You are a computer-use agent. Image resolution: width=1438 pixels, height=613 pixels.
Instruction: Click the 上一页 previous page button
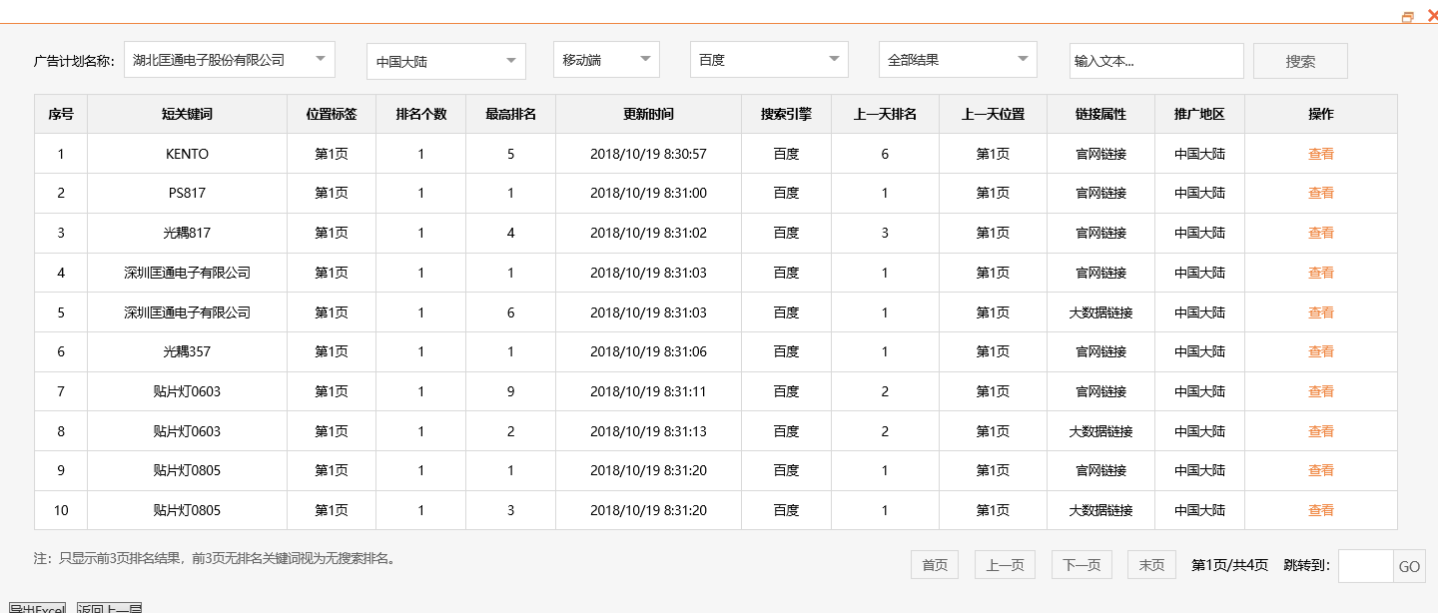point(1005,564)
